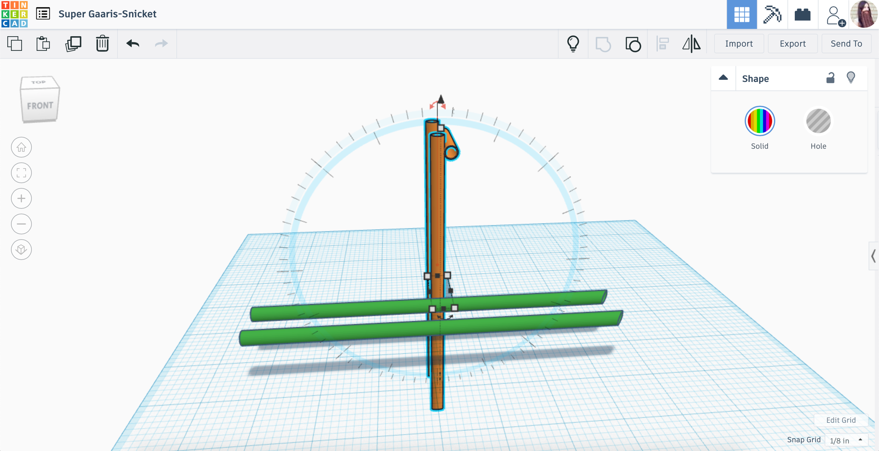Collapse the Shape panel
This screenshot has width=879, height=451.
pyautogui.click(x=723, y=78)
